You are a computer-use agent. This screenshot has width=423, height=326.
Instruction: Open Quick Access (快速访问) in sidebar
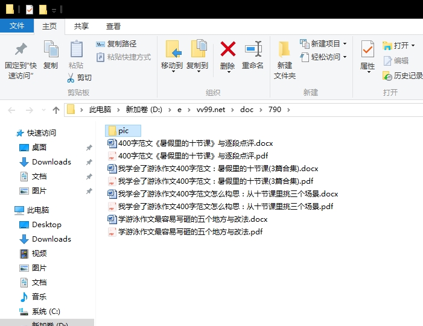36,133
